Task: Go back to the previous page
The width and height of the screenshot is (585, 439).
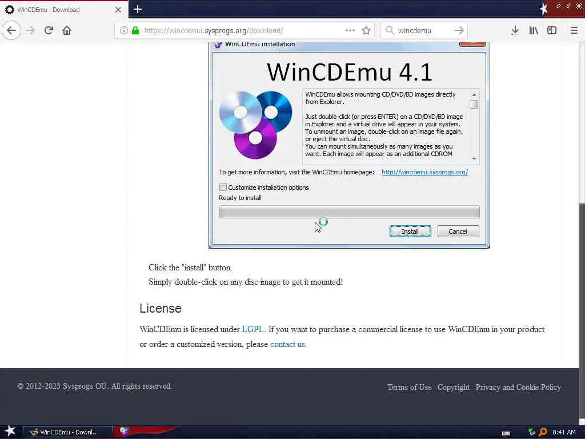Action: [x=11, y=30]
